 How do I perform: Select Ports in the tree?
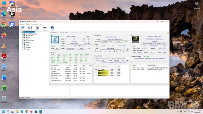tap(27, 49)
